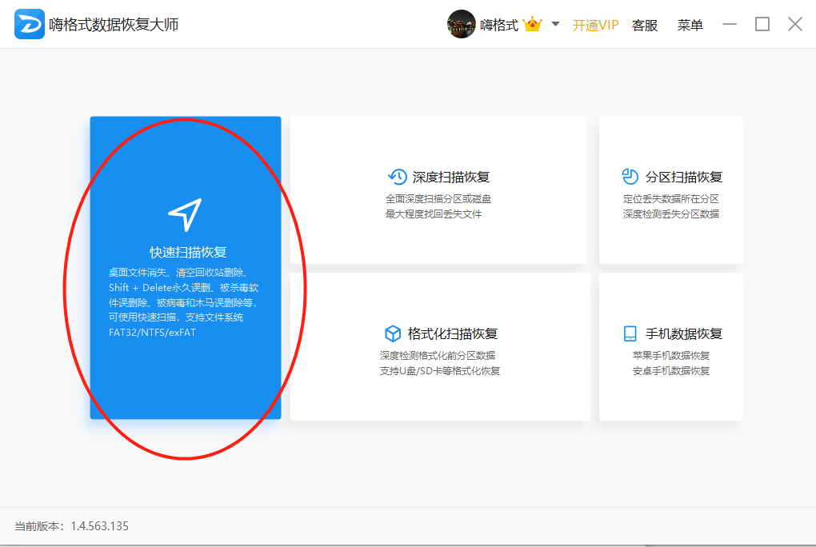Open the account dropdown arrow beside the crown
Image resolution: width=816 pixels, height=547 pixels.
pyautogui.click(x=554, y=25)
